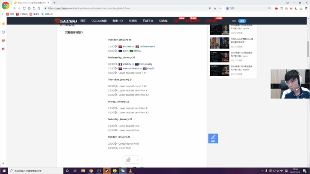The height and width of the screenshot is (174, 310).
Task: Open the Complexity team link
Action: pyautogui.click(x=146, y=64)
